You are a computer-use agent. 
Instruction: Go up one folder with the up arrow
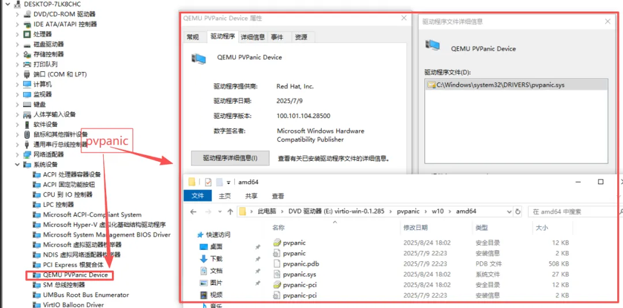(x=230, y=212)
